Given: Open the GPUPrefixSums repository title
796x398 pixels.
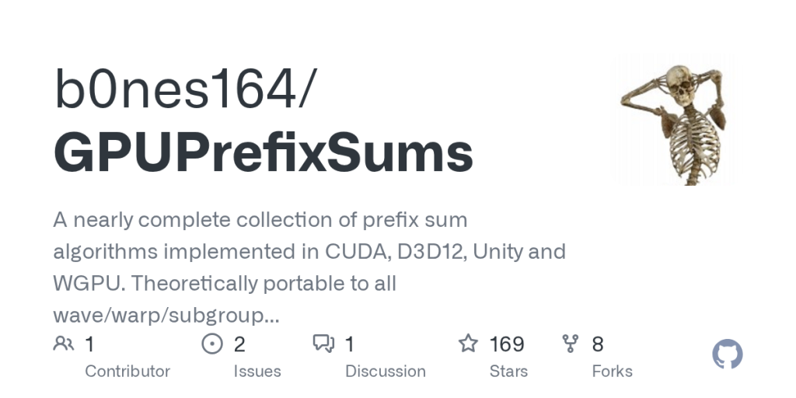Looking at the screenshot, I should (x=263, y=152).
